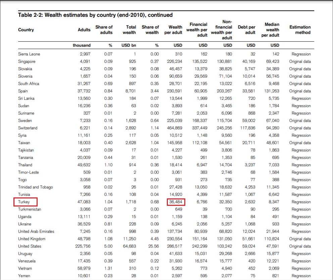Select Switzerland in the country column
333x280 pixels.
pos(28,128)
